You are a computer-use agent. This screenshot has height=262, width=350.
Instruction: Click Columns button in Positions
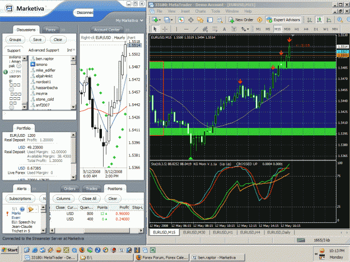pos(63,198)
